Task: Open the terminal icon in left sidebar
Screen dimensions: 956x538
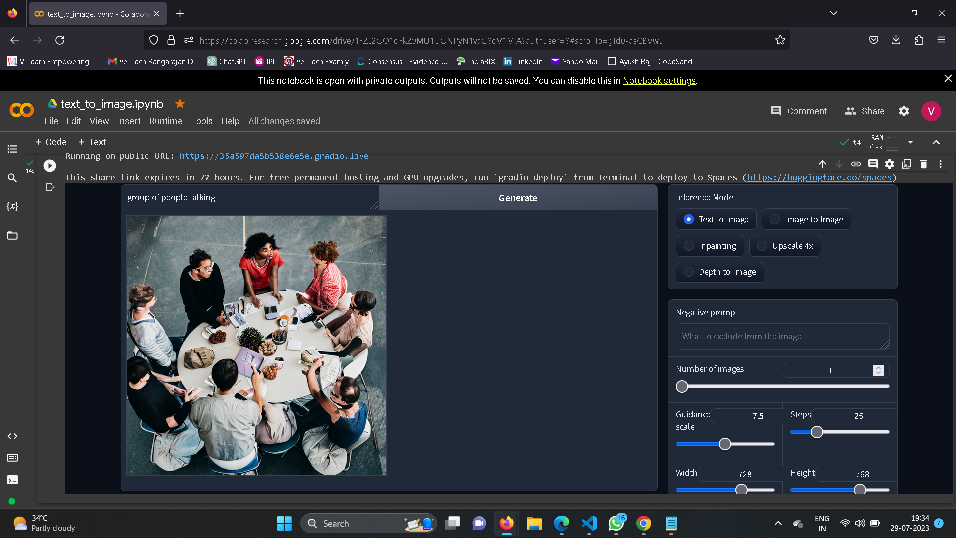Action: pos(12,480)
